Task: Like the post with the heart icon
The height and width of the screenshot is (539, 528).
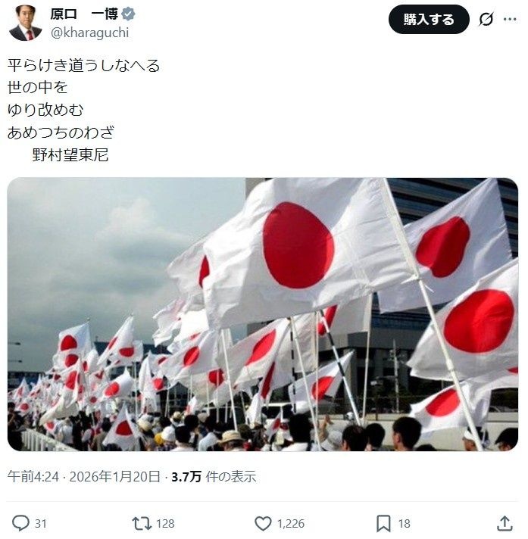Action: click(263, 523)
